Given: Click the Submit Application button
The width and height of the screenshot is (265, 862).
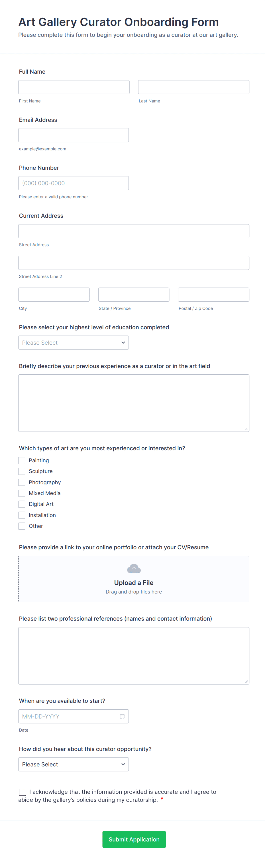Looking at the screenshot, I should point(134,839).
